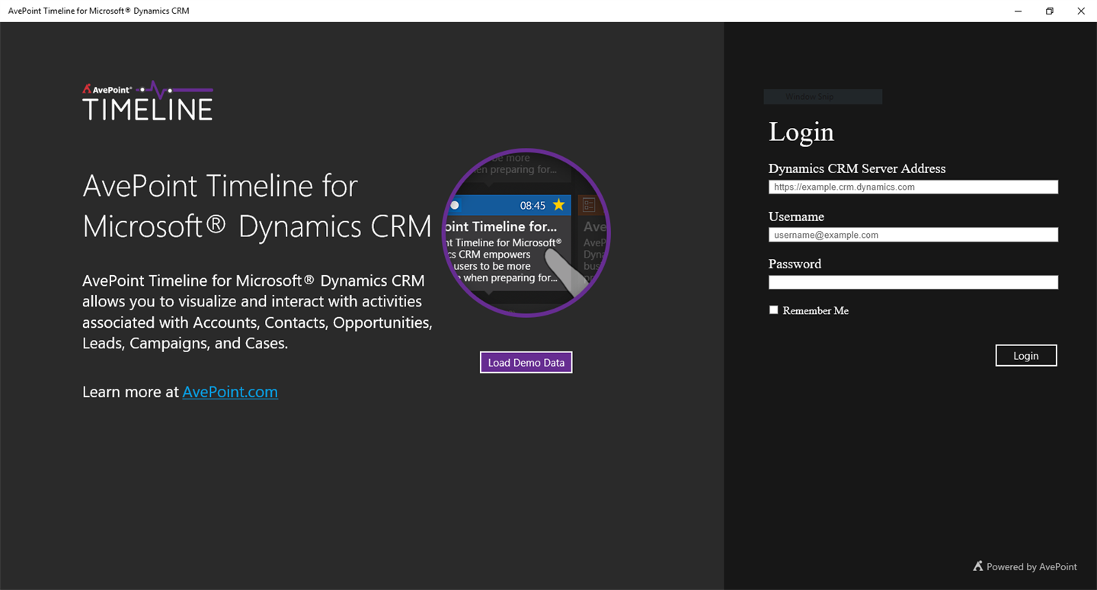1097x590 pixels.
Task: Click the Username label
Action: pos(796,216)
